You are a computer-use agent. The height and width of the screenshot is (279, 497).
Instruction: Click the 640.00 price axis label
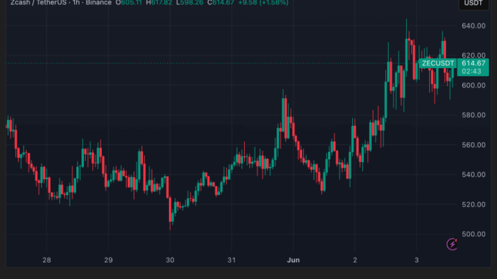473,25
